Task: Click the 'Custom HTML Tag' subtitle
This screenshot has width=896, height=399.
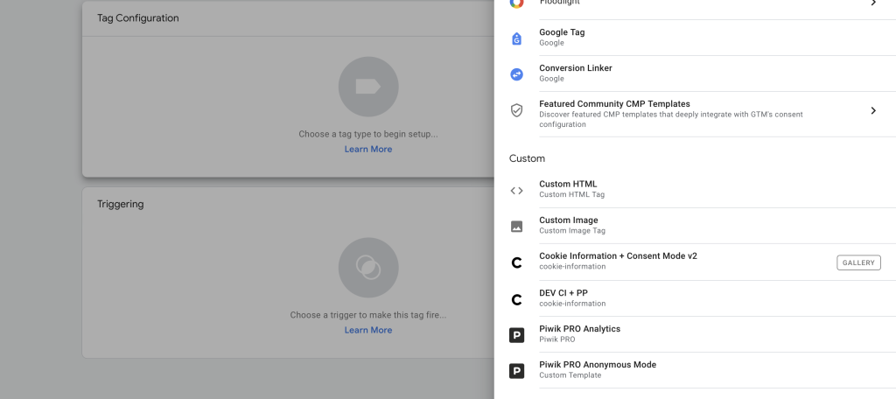Action: (x=572, y=194)
